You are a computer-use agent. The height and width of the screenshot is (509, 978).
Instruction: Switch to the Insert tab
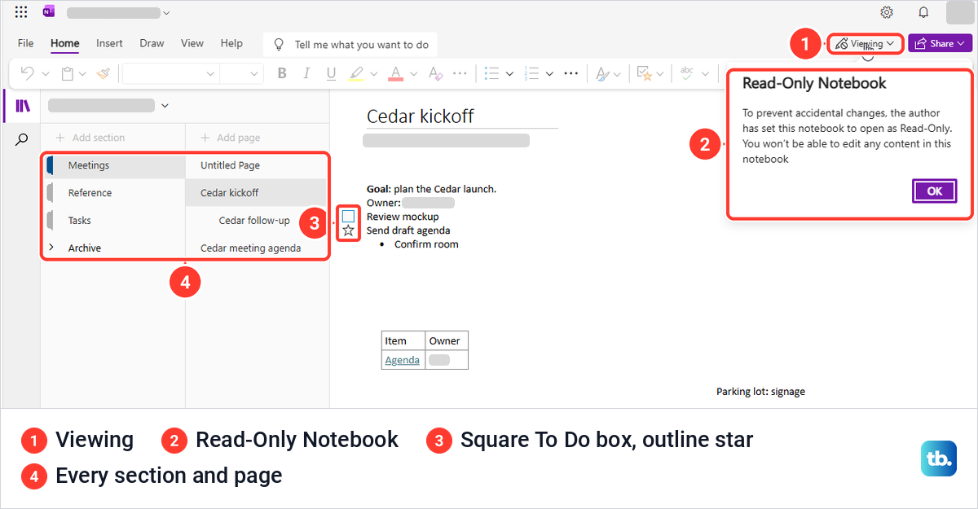pos(109,43)
